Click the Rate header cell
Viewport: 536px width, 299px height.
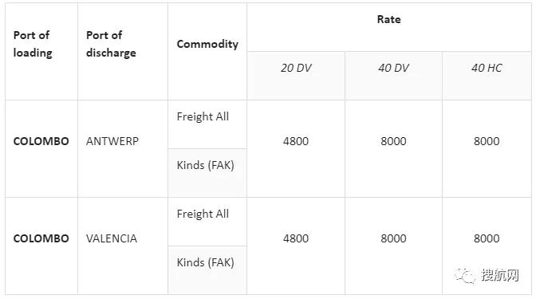click(389, 27)
